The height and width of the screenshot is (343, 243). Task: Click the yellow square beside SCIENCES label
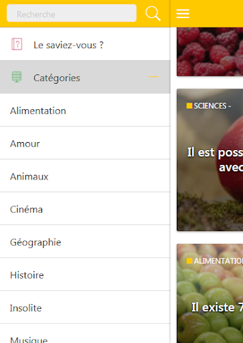pos(189,106)
